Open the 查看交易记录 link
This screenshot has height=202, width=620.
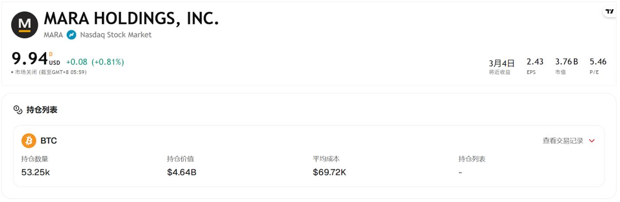coord(563,141)
